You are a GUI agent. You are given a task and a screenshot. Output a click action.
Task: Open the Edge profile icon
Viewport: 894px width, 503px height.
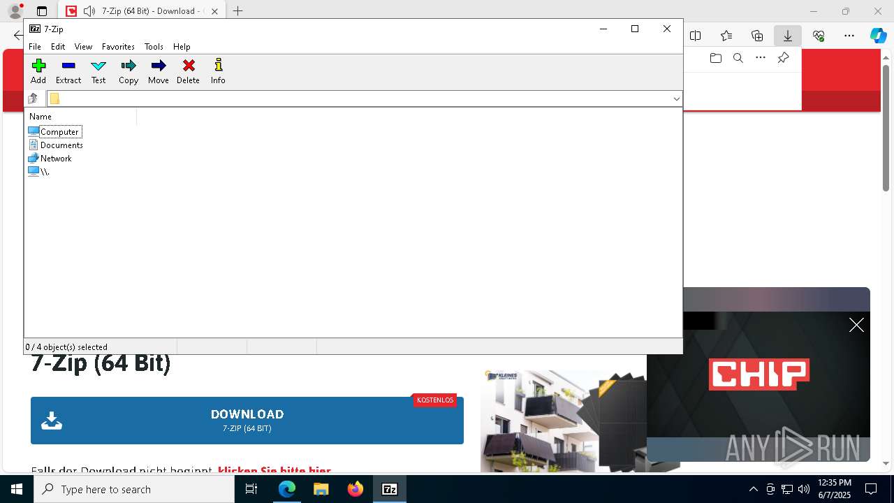coord(15,11)
